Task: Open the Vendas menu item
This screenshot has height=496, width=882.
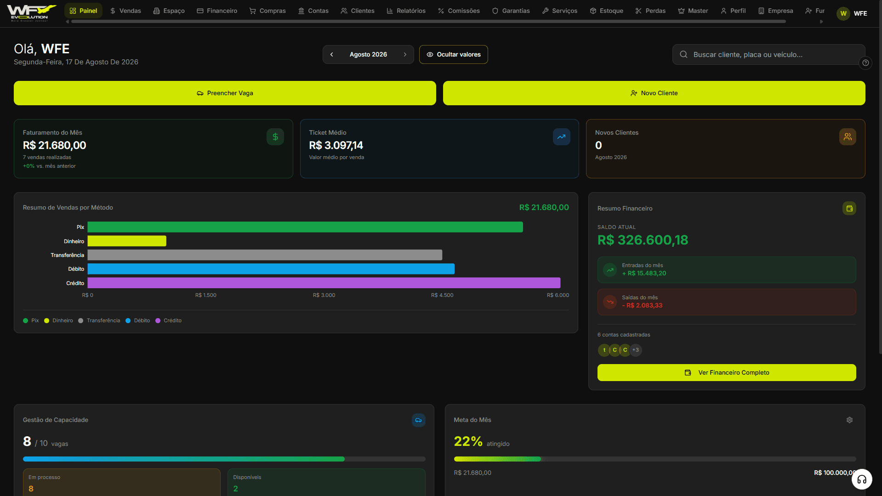Action: tap(125, 11)
